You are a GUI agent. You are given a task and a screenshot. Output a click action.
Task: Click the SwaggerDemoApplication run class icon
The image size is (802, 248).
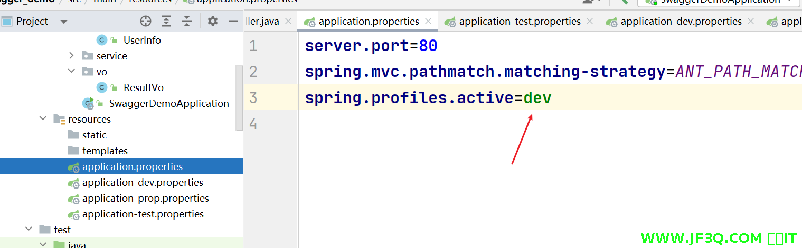pos(88,103)
